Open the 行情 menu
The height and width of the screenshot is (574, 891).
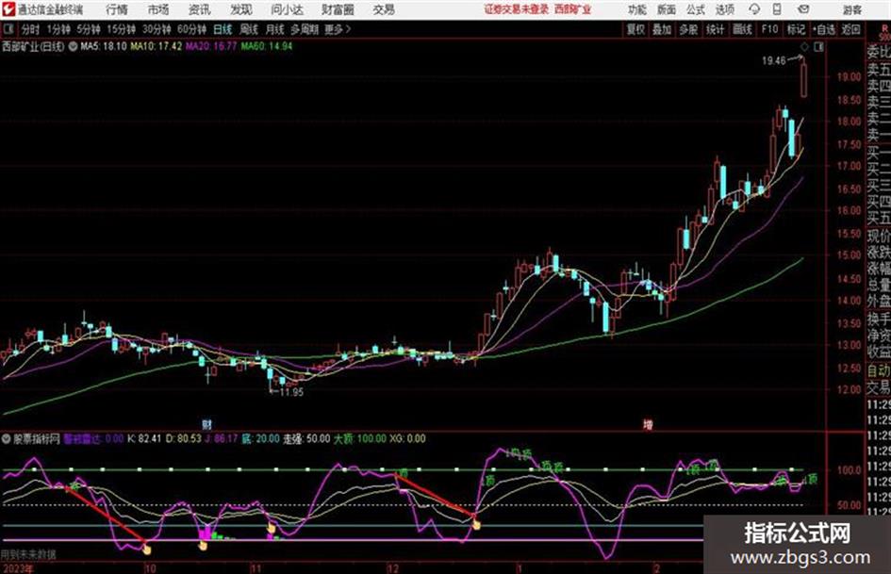117,9
